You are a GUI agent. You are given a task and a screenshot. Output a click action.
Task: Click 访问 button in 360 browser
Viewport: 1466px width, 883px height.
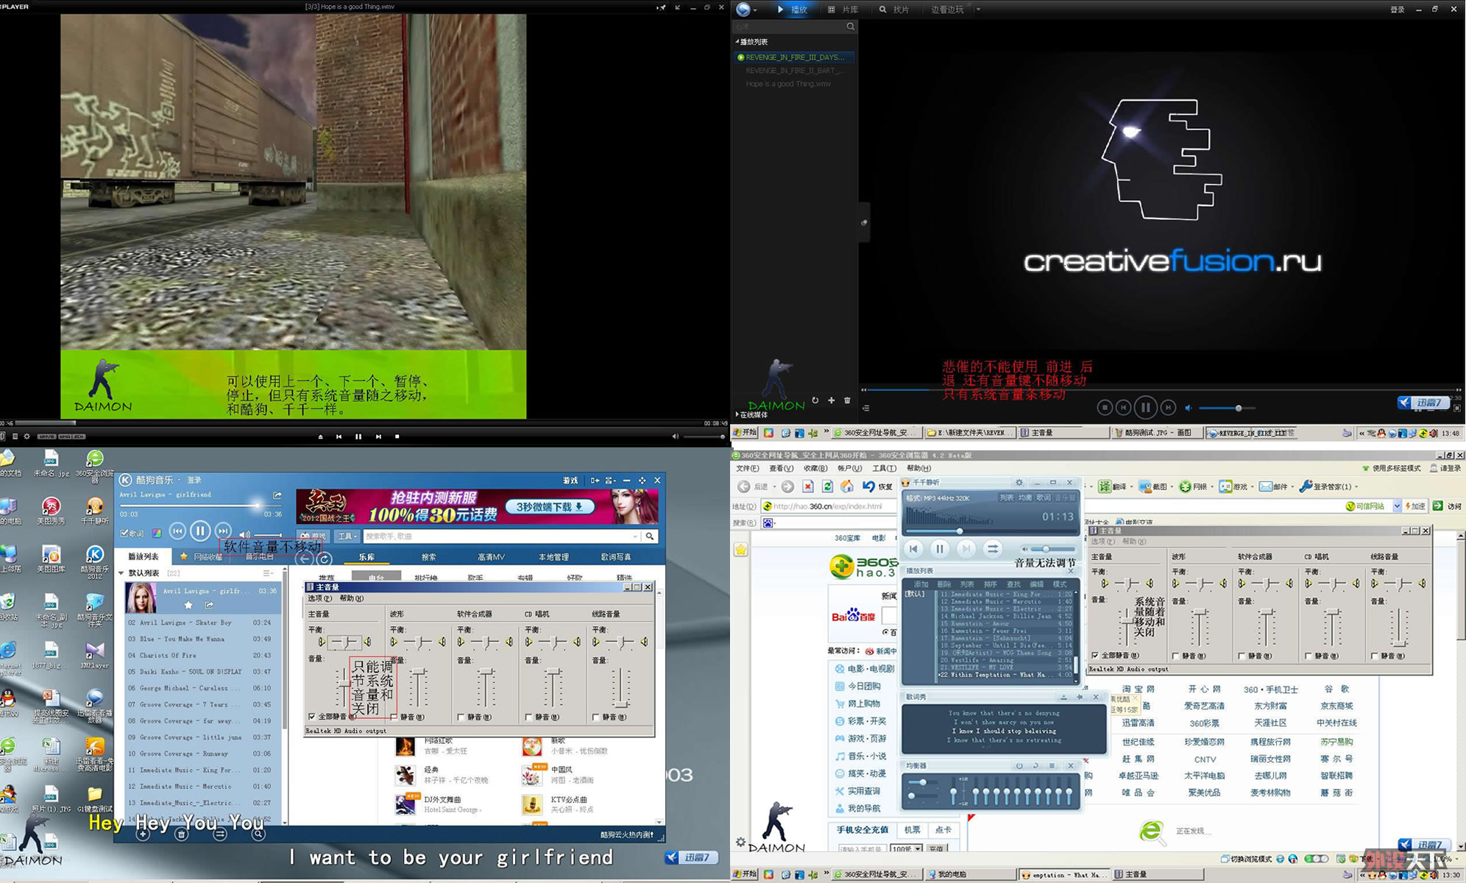point(1447,506)
